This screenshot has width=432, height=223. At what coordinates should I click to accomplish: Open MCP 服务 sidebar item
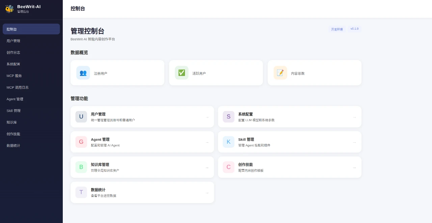click(31, 76)
